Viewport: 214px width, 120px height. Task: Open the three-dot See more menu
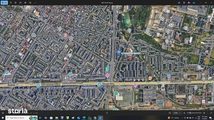(35, 3)
